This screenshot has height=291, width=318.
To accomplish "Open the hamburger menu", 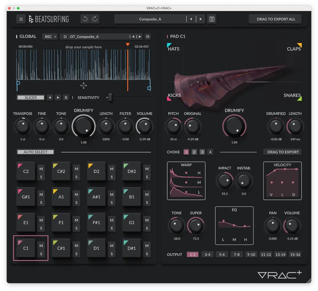I will point(21,19).
